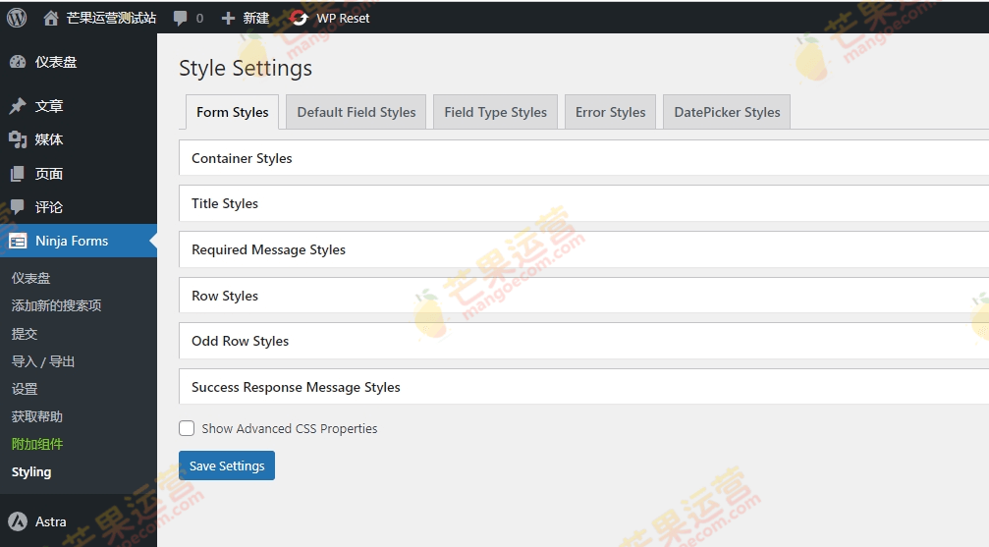Go to Ninja Forms 仪表盘 submenu
This screenshot has width=989, height=547.
[30, 278]
